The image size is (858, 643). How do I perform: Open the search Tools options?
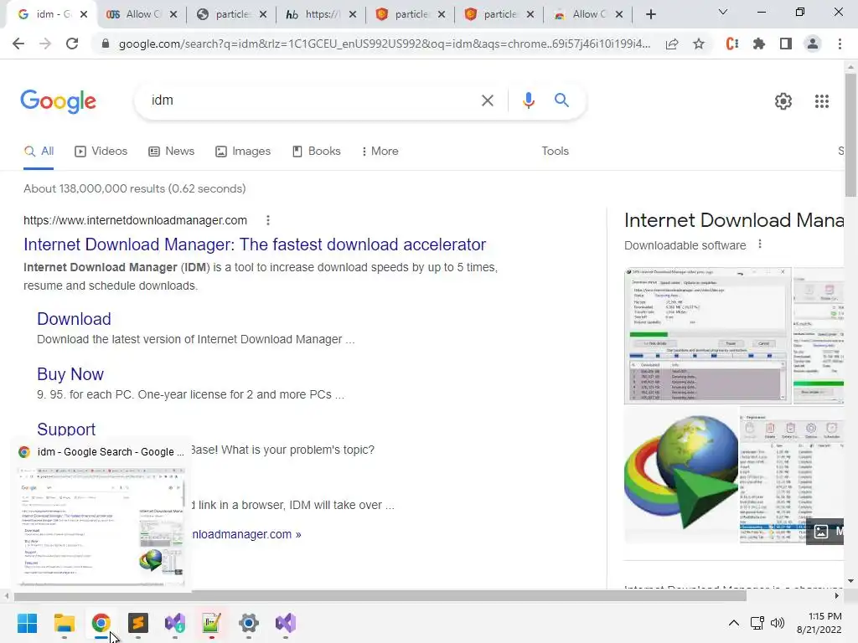tap(555, 152)
